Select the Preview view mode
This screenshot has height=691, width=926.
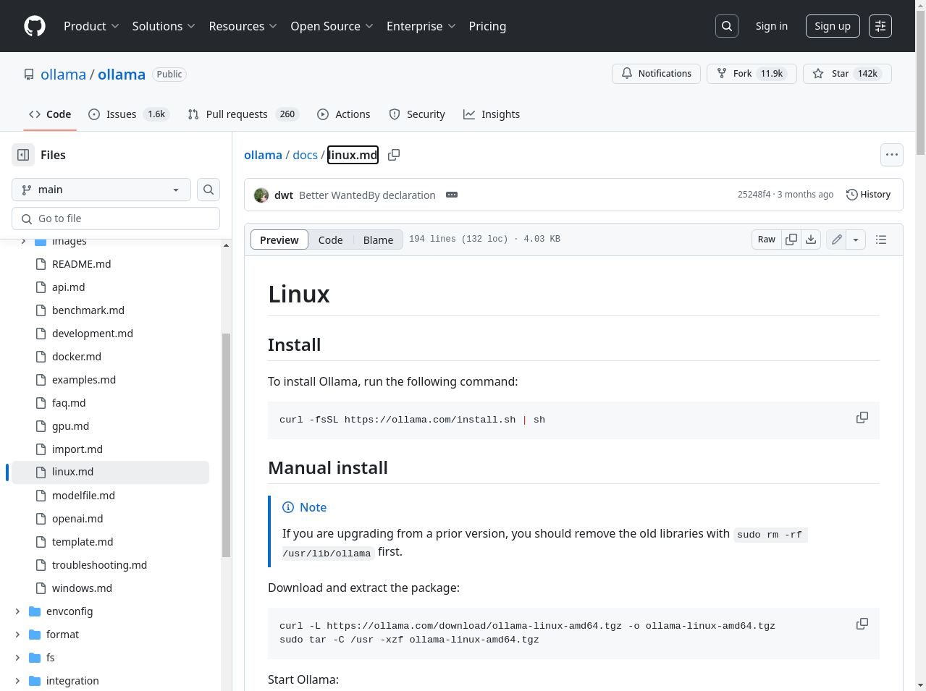(279, 239)
